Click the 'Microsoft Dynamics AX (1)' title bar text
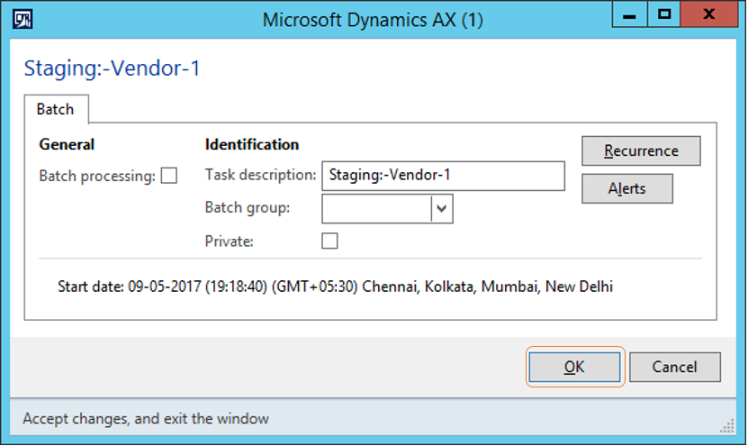The image size is (748, 446). click(x=373, y=20)
